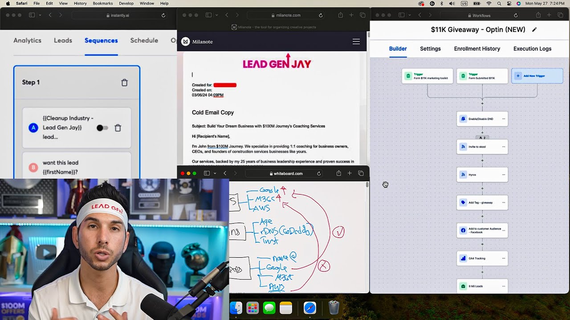Screen dimensions: 570x320
Task: Open new tab in whiteboard.com window
Action: click(x=350, y=173)
